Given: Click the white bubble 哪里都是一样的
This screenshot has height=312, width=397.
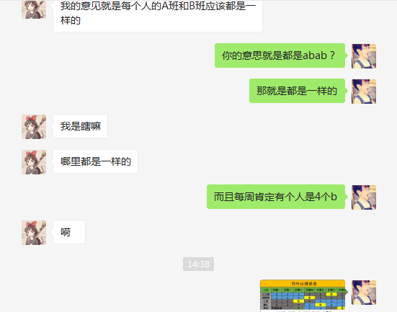Looking at the screenshot, I should tap(95, 161).
